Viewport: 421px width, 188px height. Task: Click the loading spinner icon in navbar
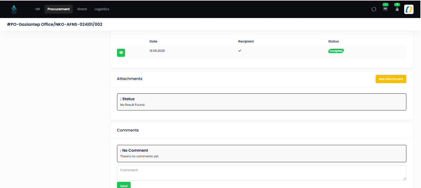tap(374, 9)
